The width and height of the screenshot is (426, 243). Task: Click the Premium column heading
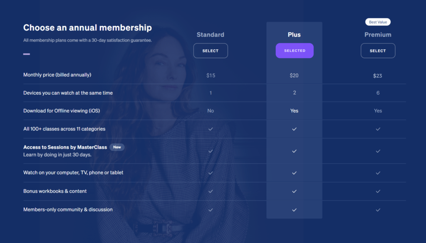coord(378,35)
